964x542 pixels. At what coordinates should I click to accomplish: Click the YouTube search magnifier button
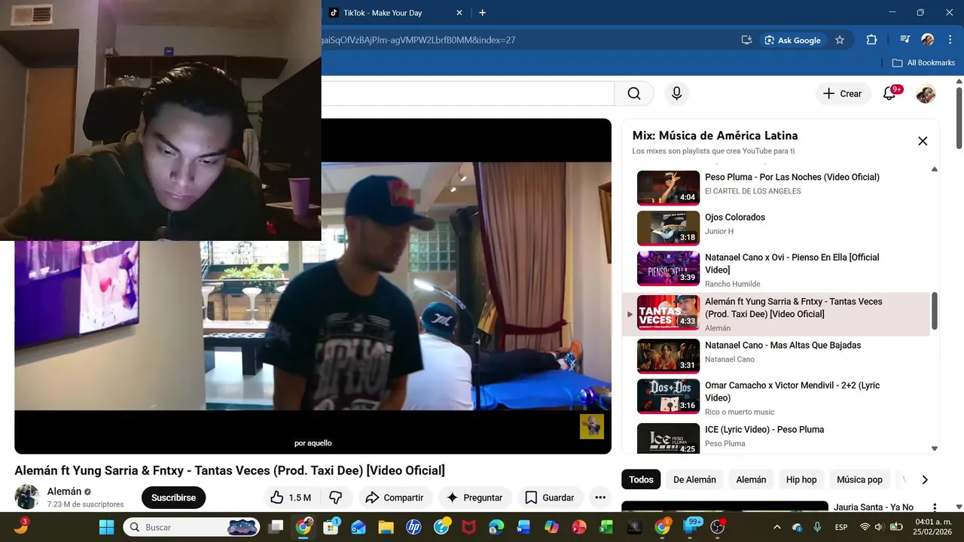[634, 93]
